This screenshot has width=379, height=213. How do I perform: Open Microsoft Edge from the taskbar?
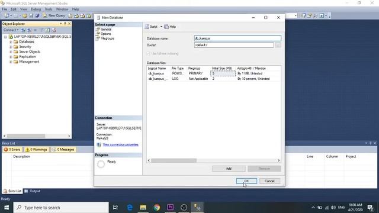tap(130, 208)
